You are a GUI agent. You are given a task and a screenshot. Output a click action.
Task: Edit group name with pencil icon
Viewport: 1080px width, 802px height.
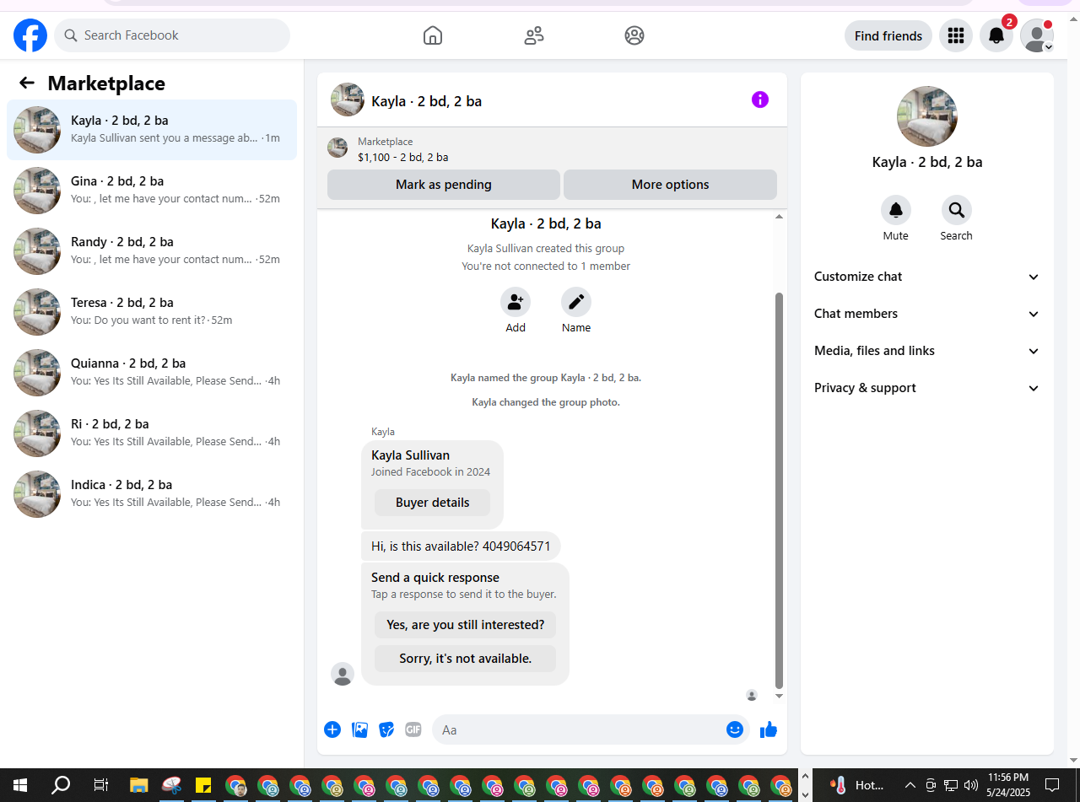click(576, 302)
